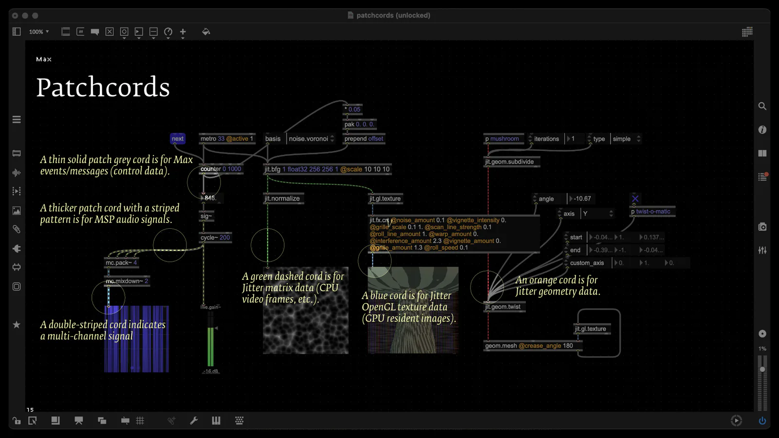
Task: Open the left sidebar hamburger menu
Action: click(17, 119)
